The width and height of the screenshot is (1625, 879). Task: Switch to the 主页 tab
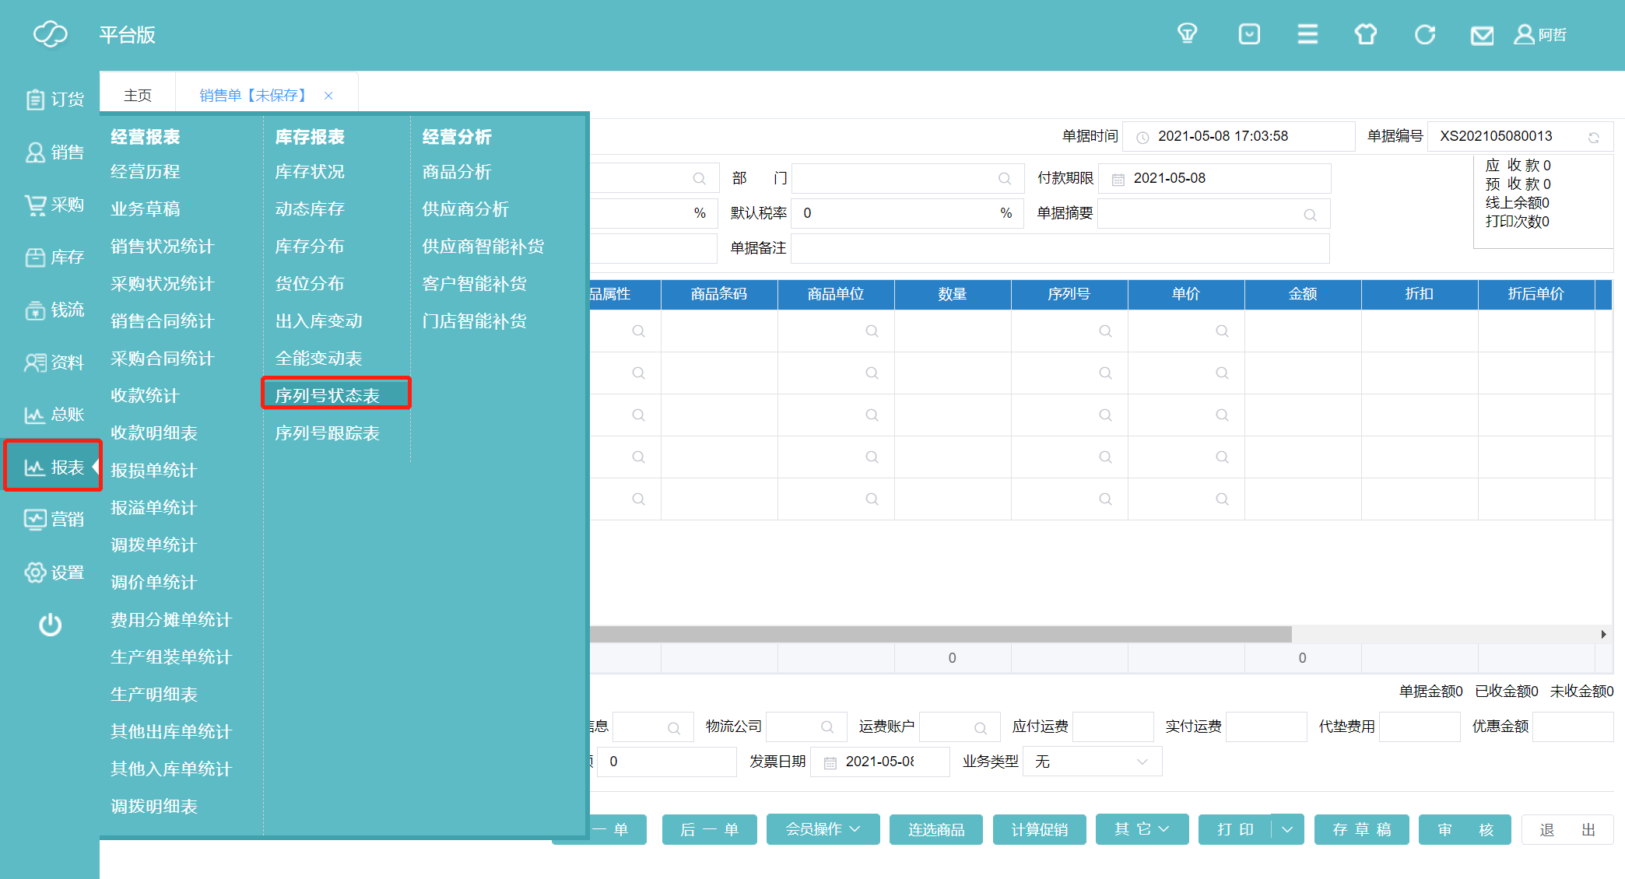[x=138, y=95]
